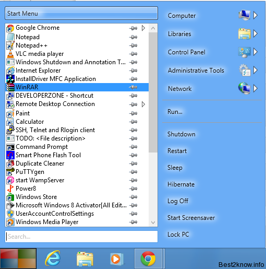
Task: Click the program list scroll down arrow
Action: click(153, 223)
